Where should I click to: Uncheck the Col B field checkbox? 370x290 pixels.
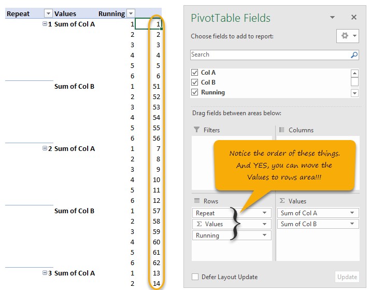coord(195,82)
